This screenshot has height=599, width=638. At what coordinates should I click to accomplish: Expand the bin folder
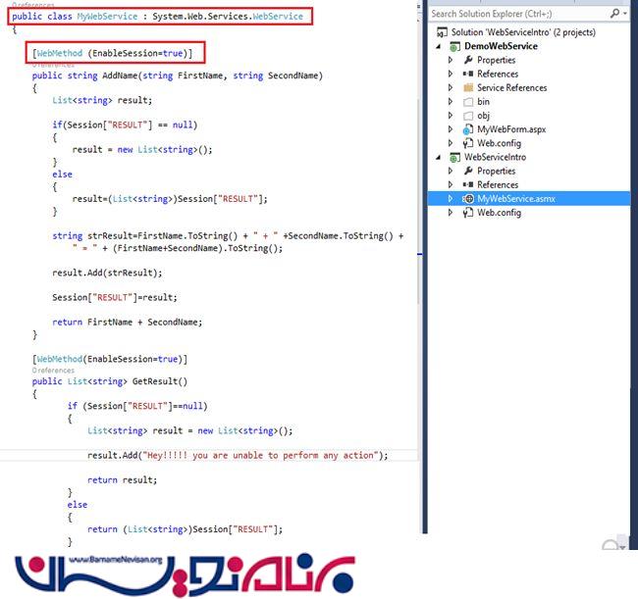pos(451,101)
